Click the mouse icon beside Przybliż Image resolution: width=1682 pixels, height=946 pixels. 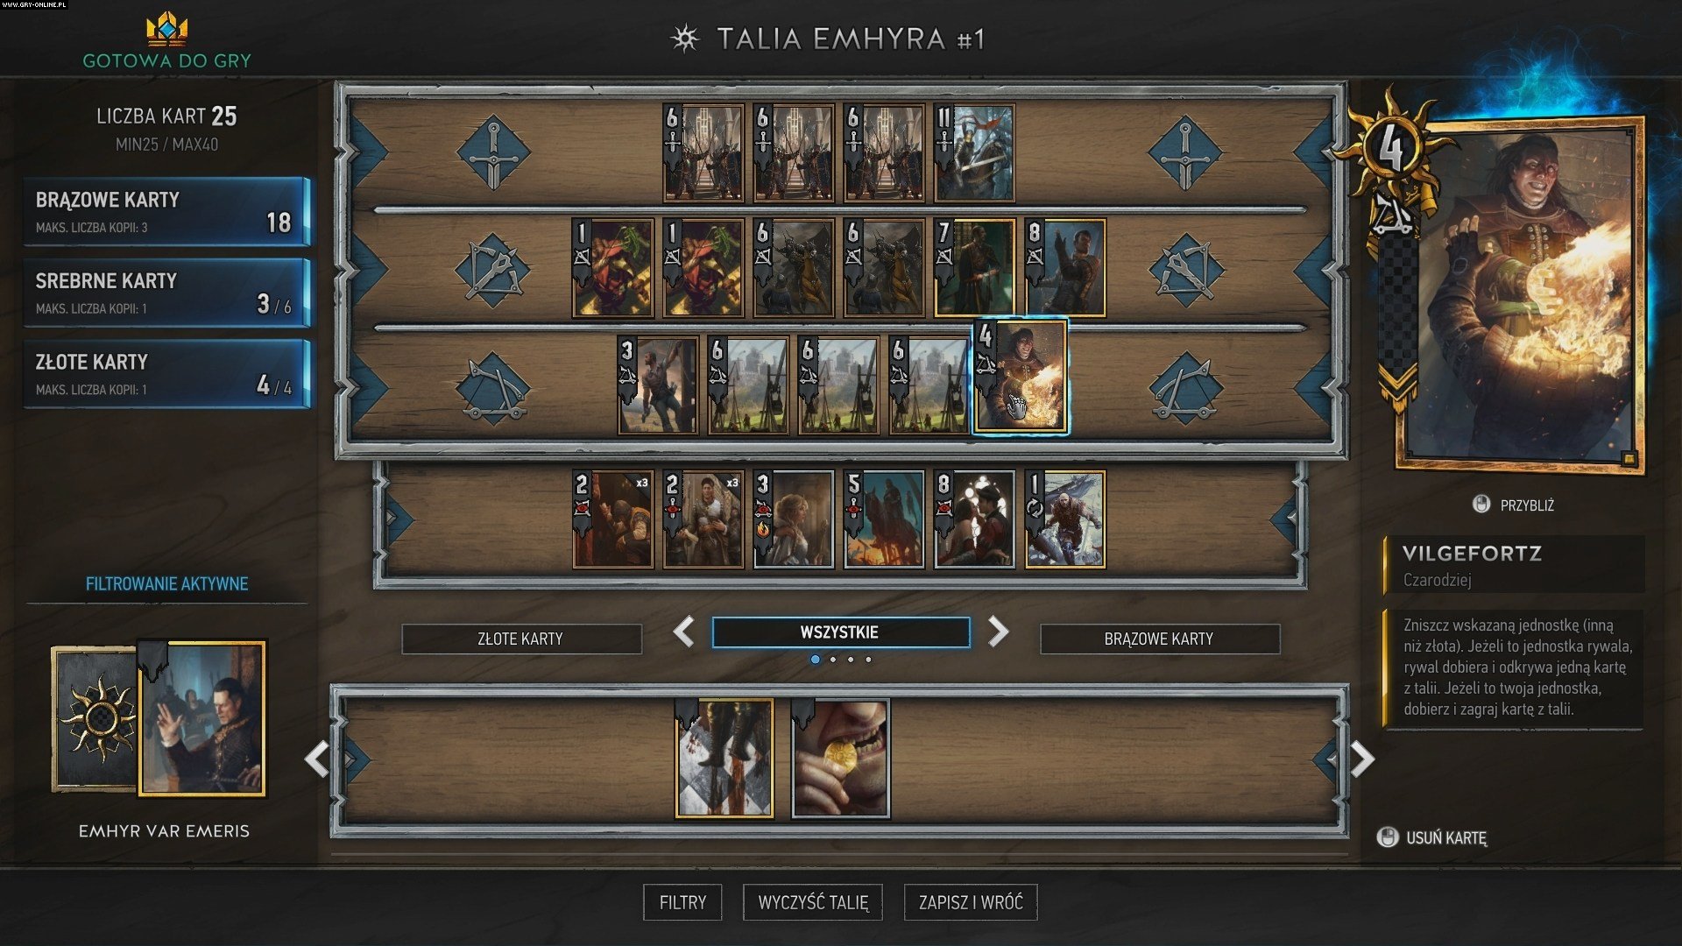pyautogui.click(x=1481, y=505)
